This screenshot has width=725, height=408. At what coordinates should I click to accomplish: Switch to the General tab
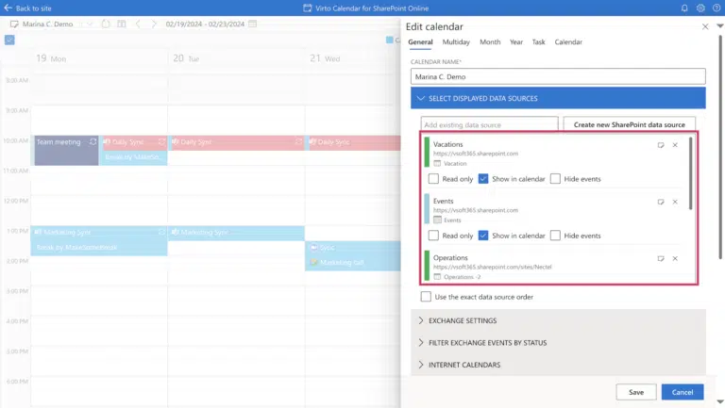pyautogui.click(x=420, y=42)
